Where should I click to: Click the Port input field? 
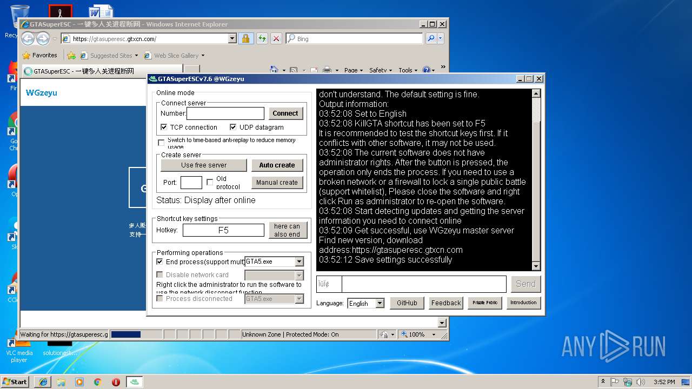[x=191, y=182]
